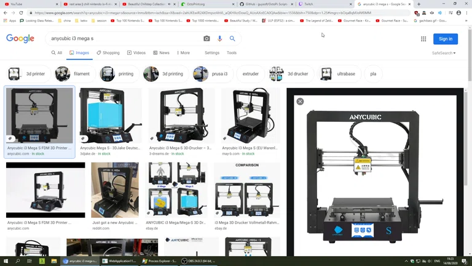Select the 'extruder' suggestion chip
472x266 pixels.
click(251, 74)
